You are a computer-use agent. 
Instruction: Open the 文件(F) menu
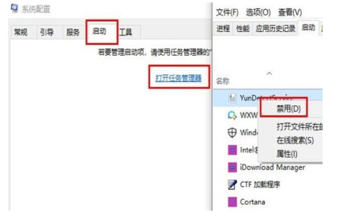[227, 12]
